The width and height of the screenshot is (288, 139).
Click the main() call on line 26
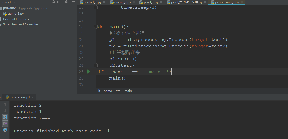pyautogui.click(x=117, y=78)
